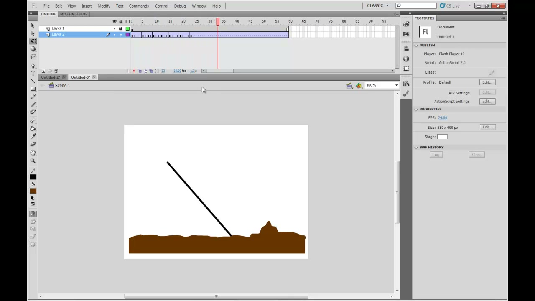The width and height of the screenshot is (535, 301).
Task: Open the Modify menu
Action: point(104,6)
